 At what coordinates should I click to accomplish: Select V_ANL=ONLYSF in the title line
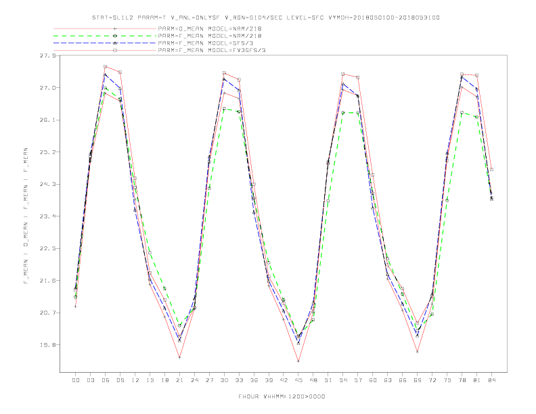(x=195, y=18)
